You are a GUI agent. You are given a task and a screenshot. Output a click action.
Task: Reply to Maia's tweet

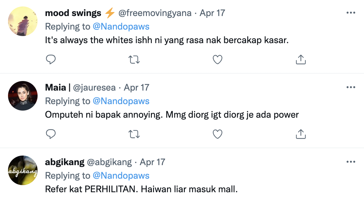(x=51, y=134)
